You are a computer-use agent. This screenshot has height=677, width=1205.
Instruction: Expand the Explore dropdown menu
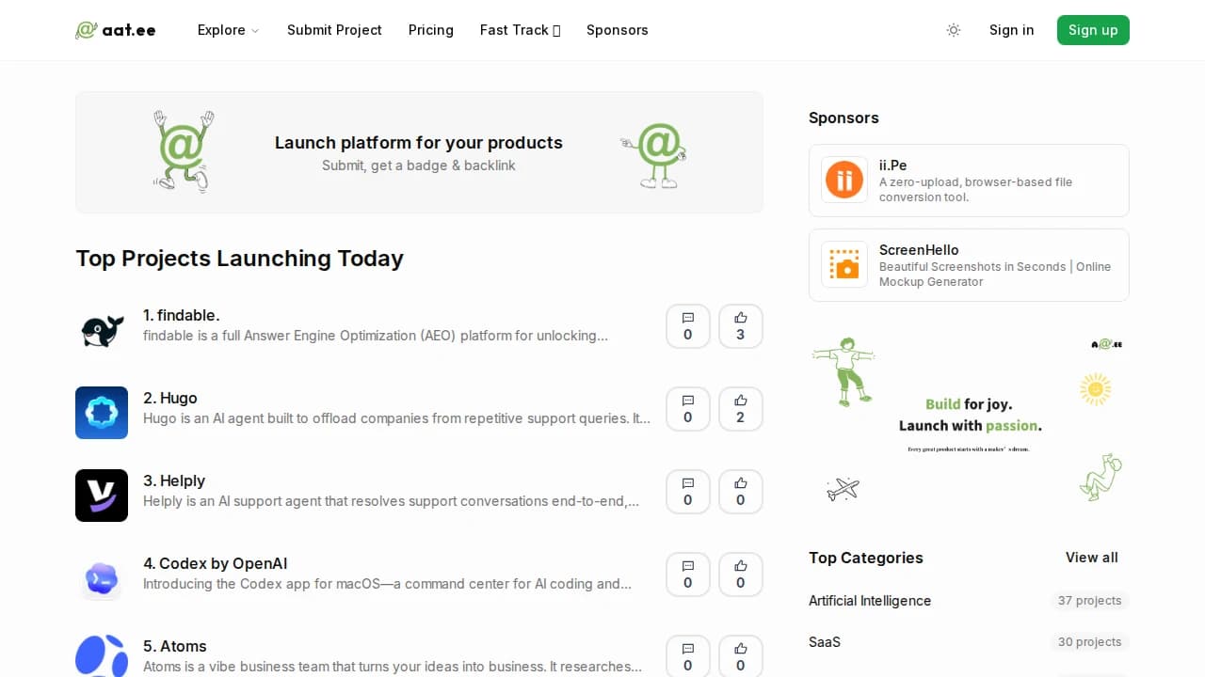point(228,30)
